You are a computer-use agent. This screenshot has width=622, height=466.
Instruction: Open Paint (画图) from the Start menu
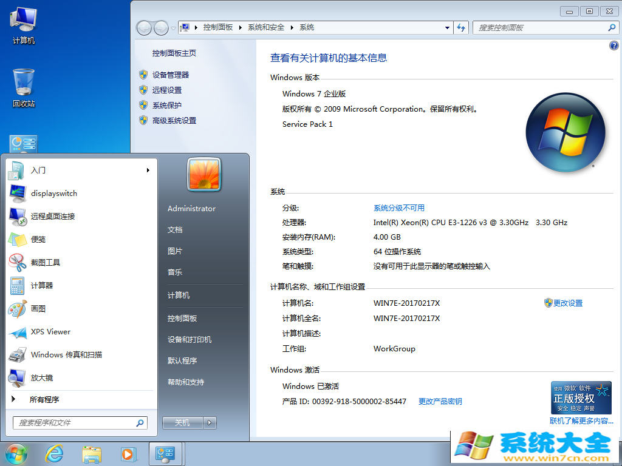[x=17, y=308]
